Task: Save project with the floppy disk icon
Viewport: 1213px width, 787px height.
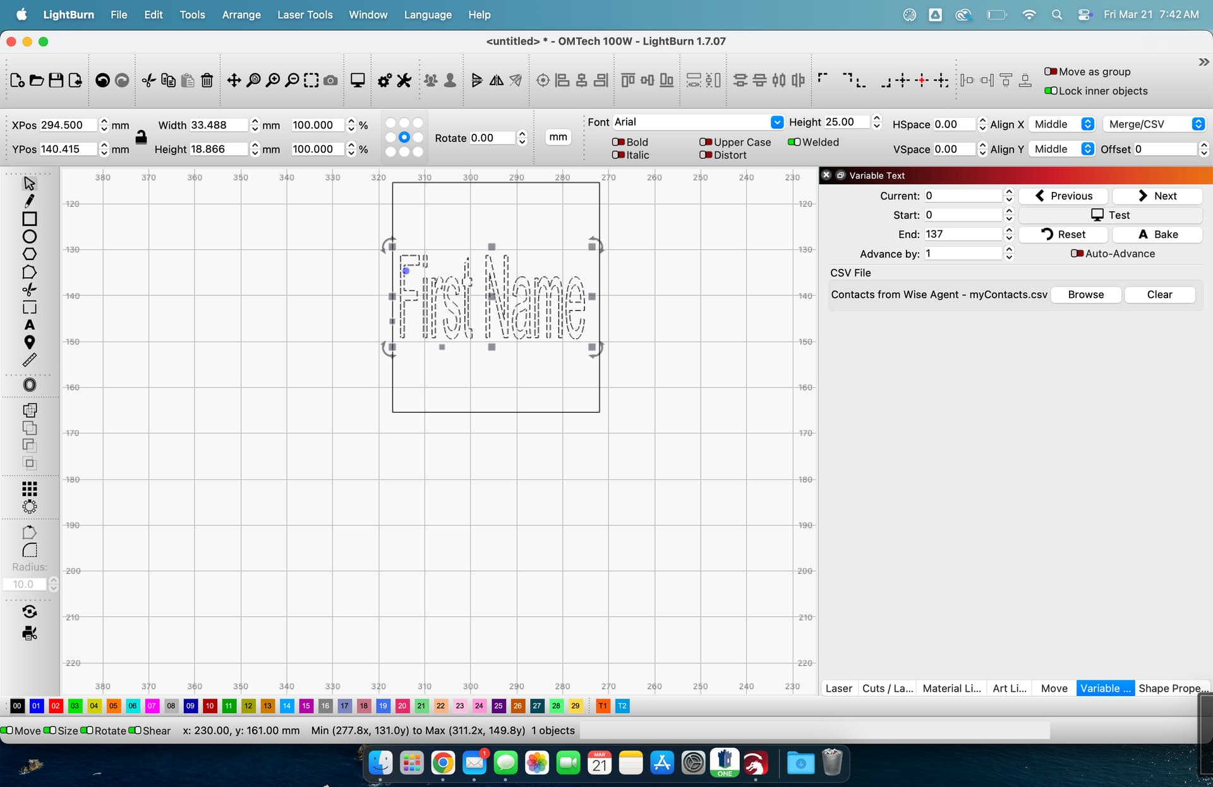Action: [56, 80]
